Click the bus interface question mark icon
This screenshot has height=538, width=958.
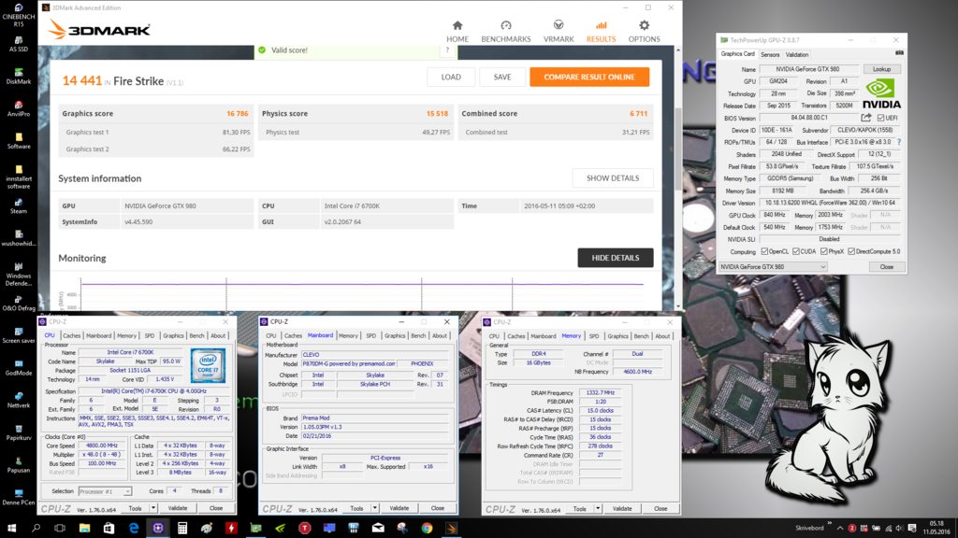(899, 142)
